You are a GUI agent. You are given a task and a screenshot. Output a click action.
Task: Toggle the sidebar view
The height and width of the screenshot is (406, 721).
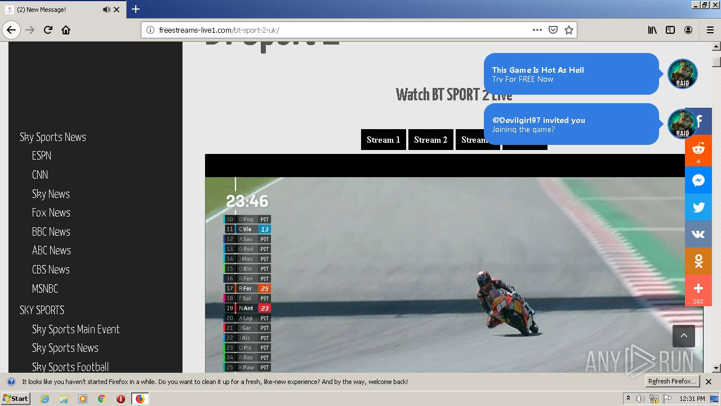click(670, 30)
